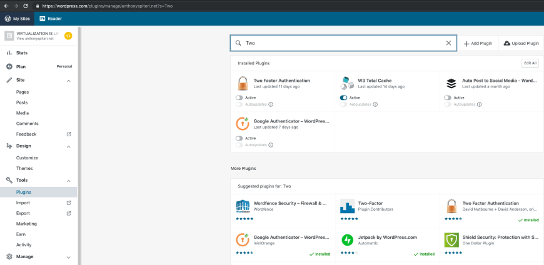Image resolution: width=544 pixels, height=265 pixels.
Task: Open Plan in the sidebar
Action: [x=21, y=67]
